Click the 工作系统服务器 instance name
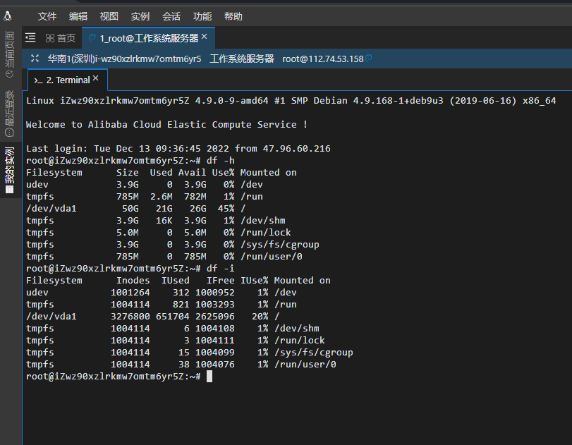The width and height of the screenshot is (572, 445). point(241,59)
